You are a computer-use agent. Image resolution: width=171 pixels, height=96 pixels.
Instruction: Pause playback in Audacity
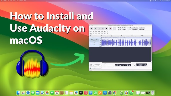[x=92, y=29]
